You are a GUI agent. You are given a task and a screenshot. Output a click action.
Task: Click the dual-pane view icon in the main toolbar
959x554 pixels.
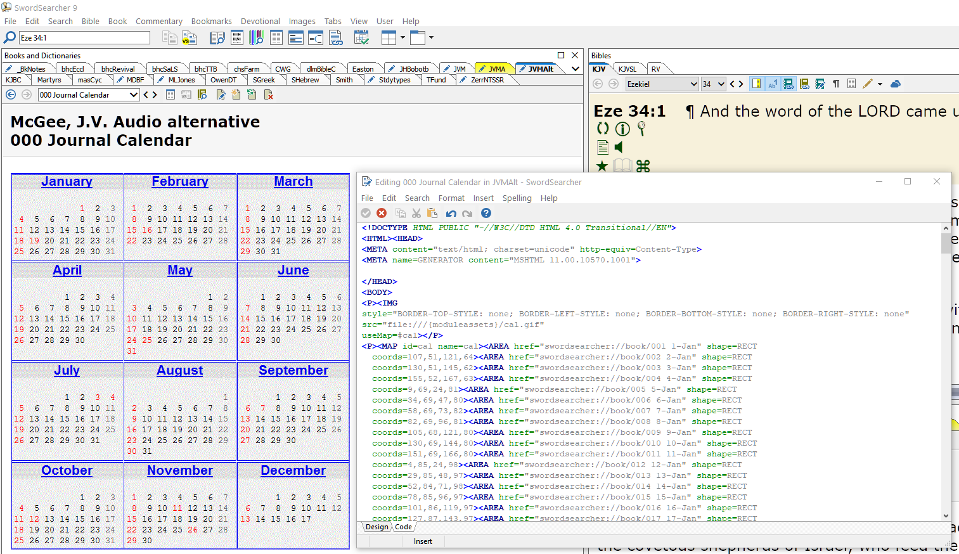(276, 38)
